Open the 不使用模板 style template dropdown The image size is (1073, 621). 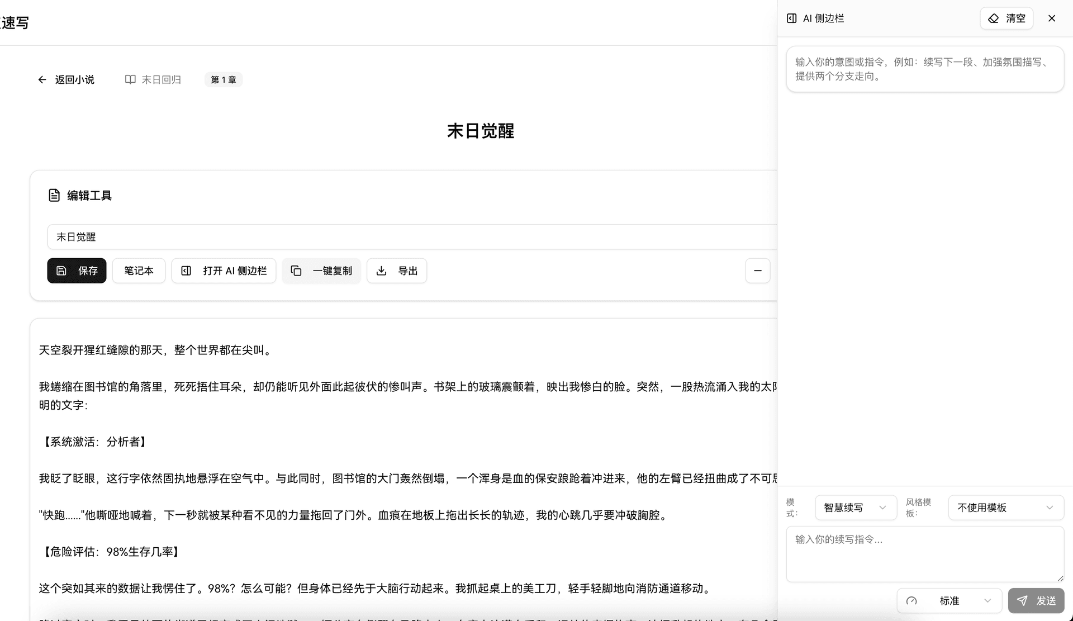[x=1005, y=508]
